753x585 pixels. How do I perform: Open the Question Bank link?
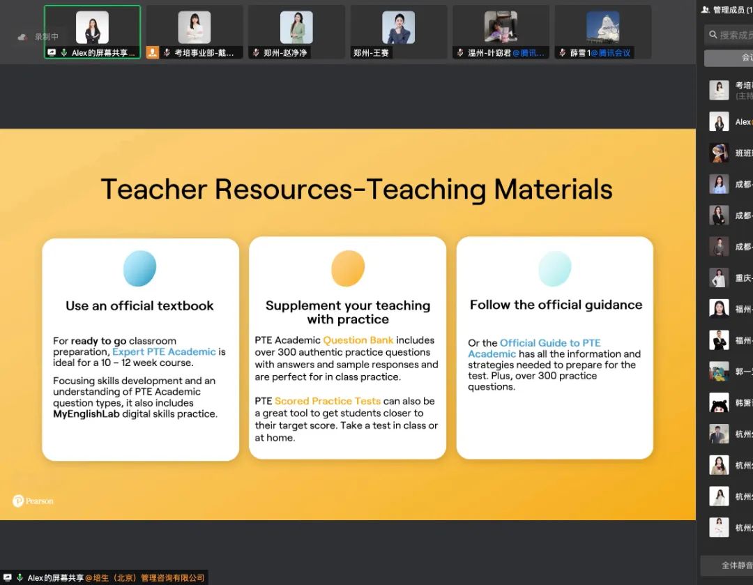click(x=358, y=340)
